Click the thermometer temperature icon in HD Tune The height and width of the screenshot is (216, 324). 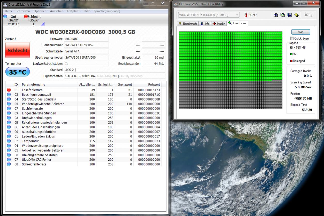tap(246, 15)
